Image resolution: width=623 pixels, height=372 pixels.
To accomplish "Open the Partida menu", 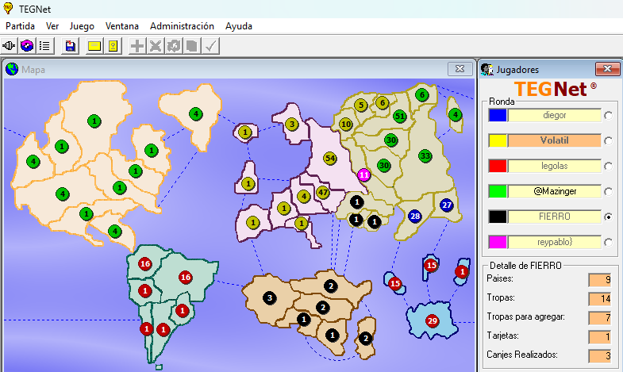I will tap(21, 25).
